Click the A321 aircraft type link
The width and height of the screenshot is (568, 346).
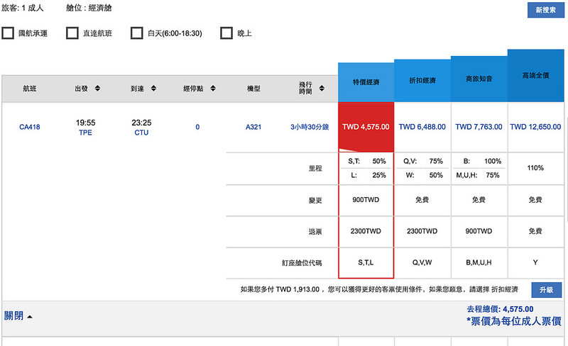(253, 127)
